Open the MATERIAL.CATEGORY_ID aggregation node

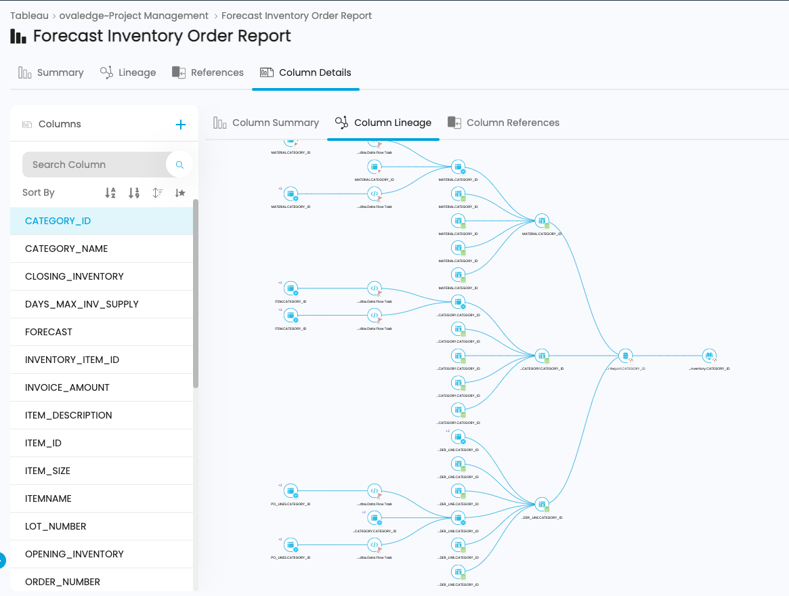[541, 221]
